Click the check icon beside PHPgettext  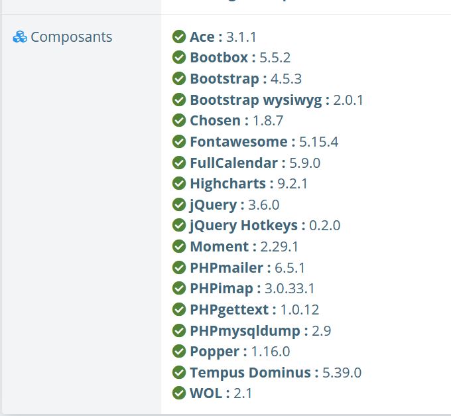point(179,310)
